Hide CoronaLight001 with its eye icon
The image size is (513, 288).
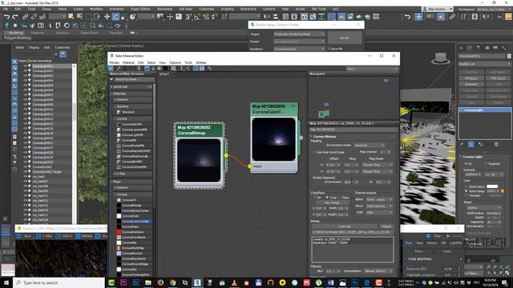[25, 66]
